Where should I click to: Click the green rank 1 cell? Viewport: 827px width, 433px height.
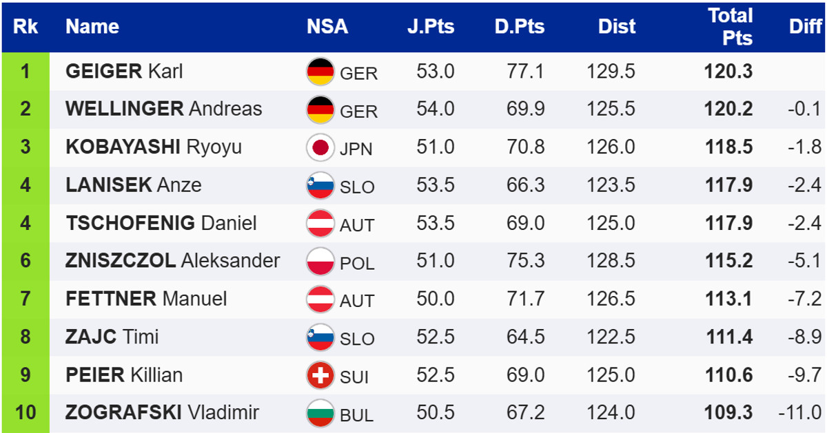[25, 72]
